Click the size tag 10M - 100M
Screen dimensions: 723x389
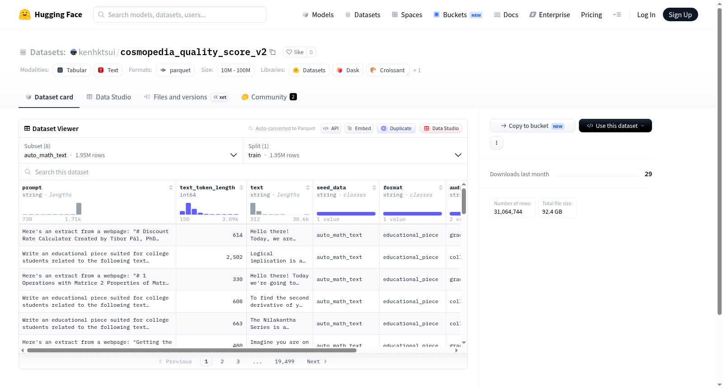(235, 70)
